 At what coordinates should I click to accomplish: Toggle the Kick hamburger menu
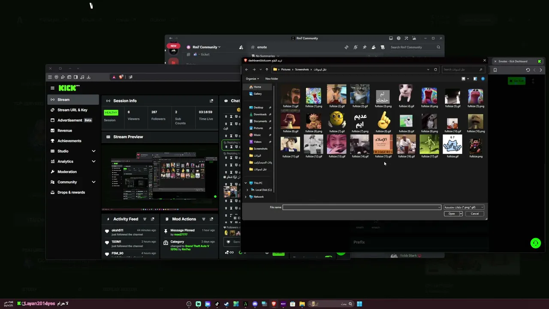click(x=52, y=88)
